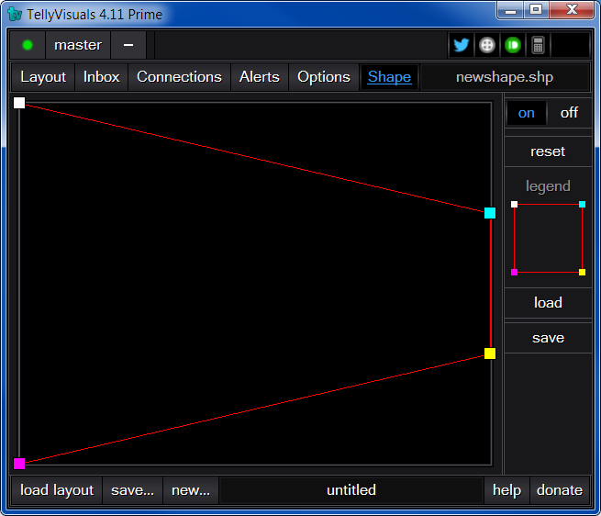Turn shape on
Viewport: 601px width, 516px height.
point(527,113)
